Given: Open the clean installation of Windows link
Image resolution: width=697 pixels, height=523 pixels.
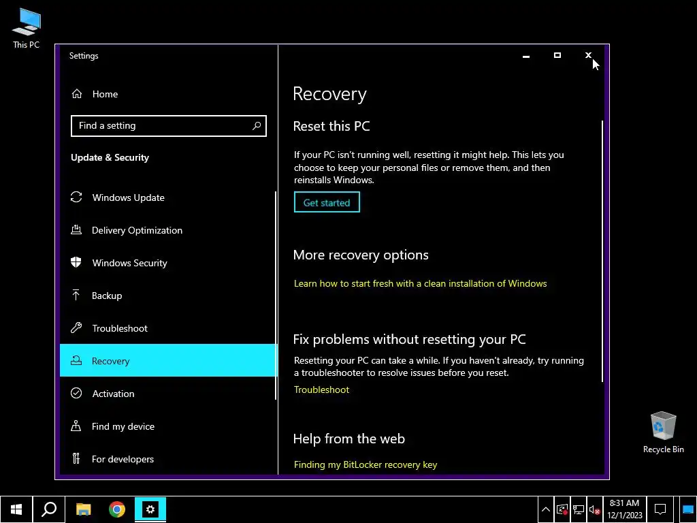Looking at the screenshot, I should tap(420, 283).
